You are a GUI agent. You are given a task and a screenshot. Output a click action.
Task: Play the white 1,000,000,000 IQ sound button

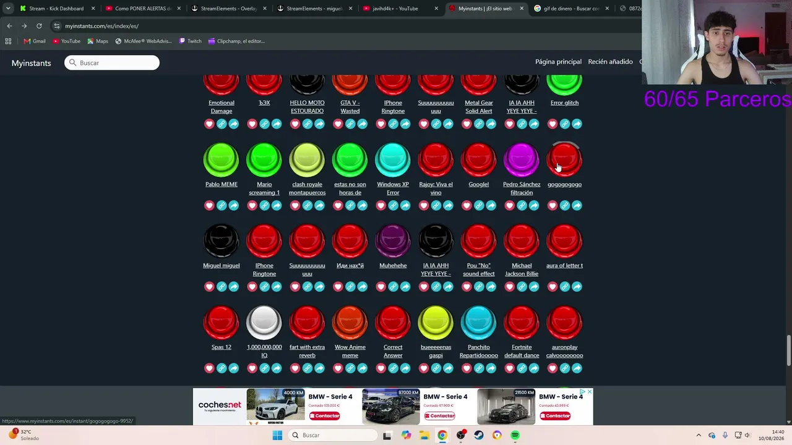point(264,323)
